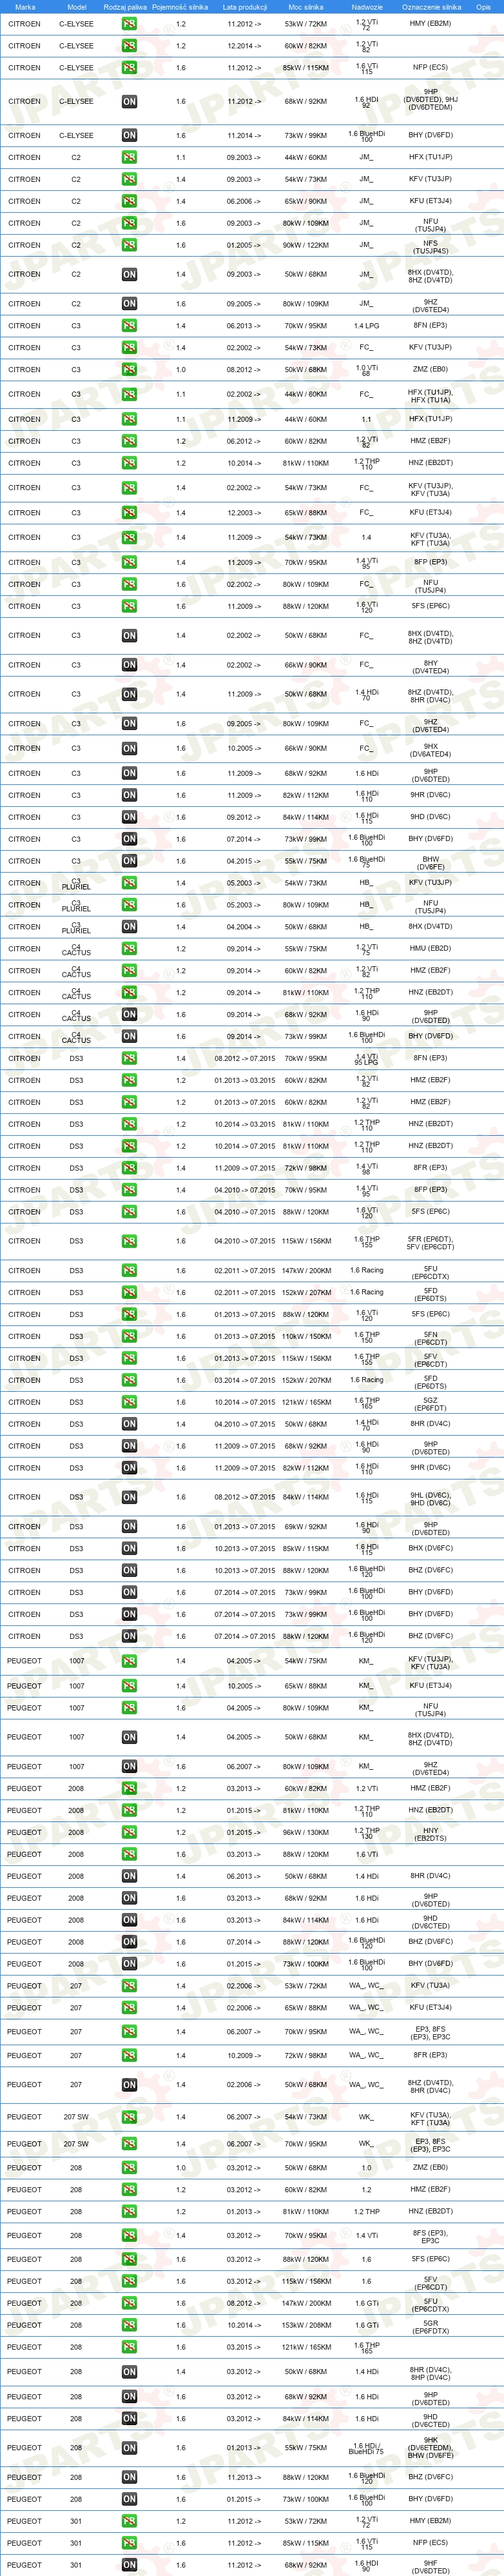Click PB icon for Peugeot 2008 HNY (EB2DTS)
The width and height of the screenshot is (504, 2576).
tap(129, 1832)
